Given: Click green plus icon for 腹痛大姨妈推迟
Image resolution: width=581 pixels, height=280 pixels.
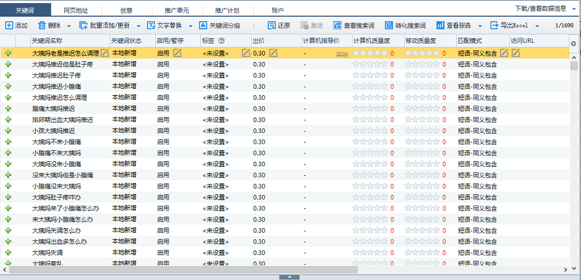Looking at the screenshot, I should [8, 109].
